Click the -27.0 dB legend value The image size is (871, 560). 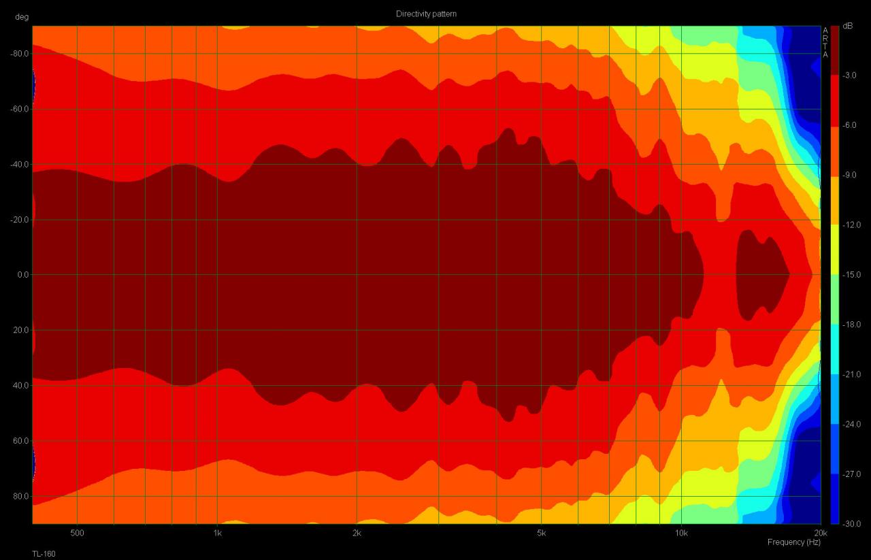pos(853,474)
